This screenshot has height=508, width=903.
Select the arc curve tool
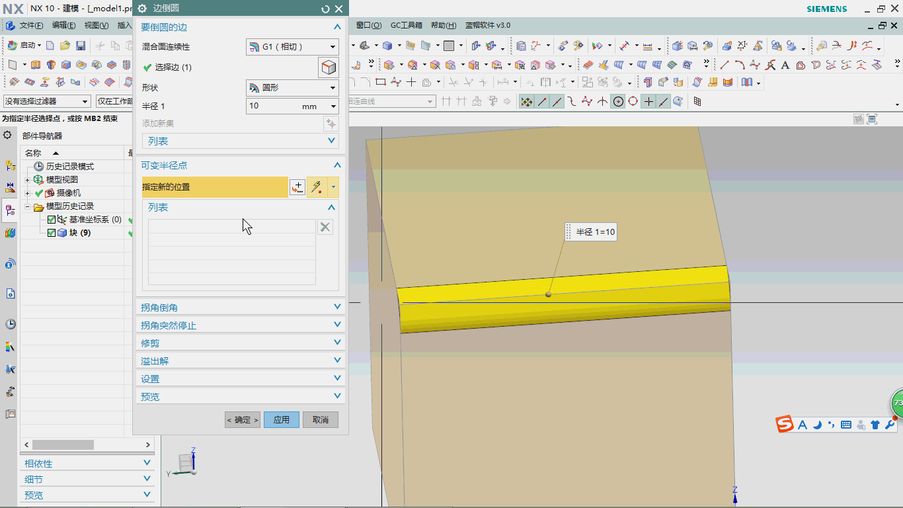(x=740, y=65)
